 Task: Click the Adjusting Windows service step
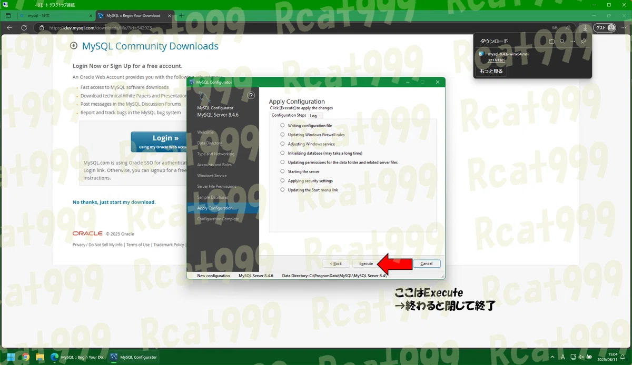pyautogui.click(x=311, y=144)
